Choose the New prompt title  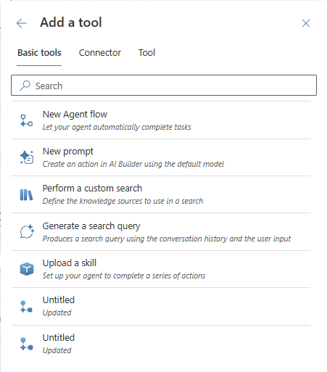[68, 152]
